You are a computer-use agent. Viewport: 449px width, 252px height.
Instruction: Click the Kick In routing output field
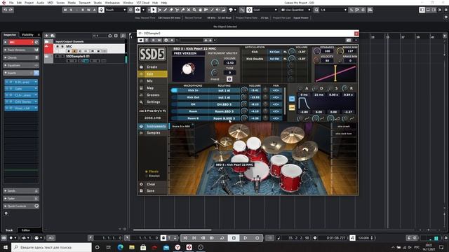tap(224, 90)
